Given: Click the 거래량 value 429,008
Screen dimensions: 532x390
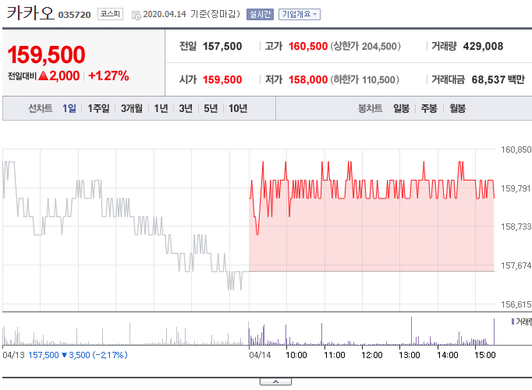Looking at the screenshot, I should (x=483, y=47).
